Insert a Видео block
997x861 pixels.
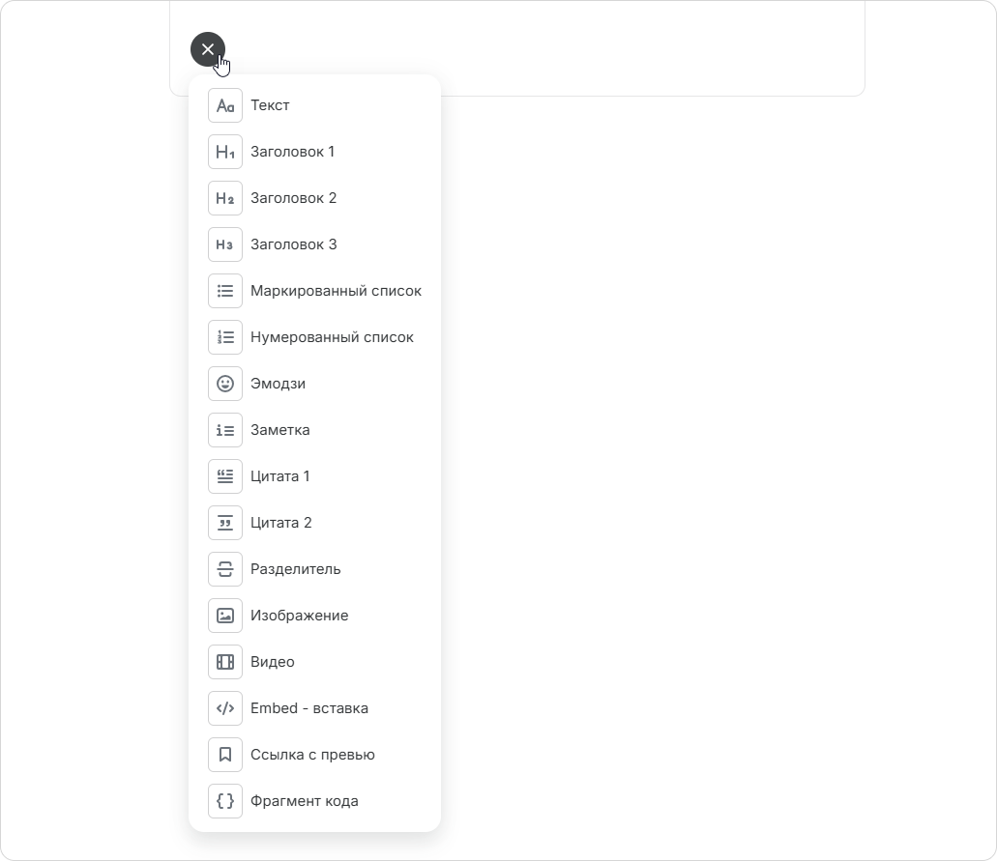point(314,662)
